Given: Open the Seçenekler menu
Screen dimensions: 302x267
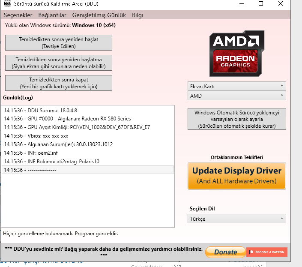Looking at the screenshot, I should (18, 15).
